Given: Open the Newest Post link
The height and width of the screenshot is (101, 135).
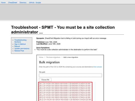Looking at the screenshot, I should point(19,51).
